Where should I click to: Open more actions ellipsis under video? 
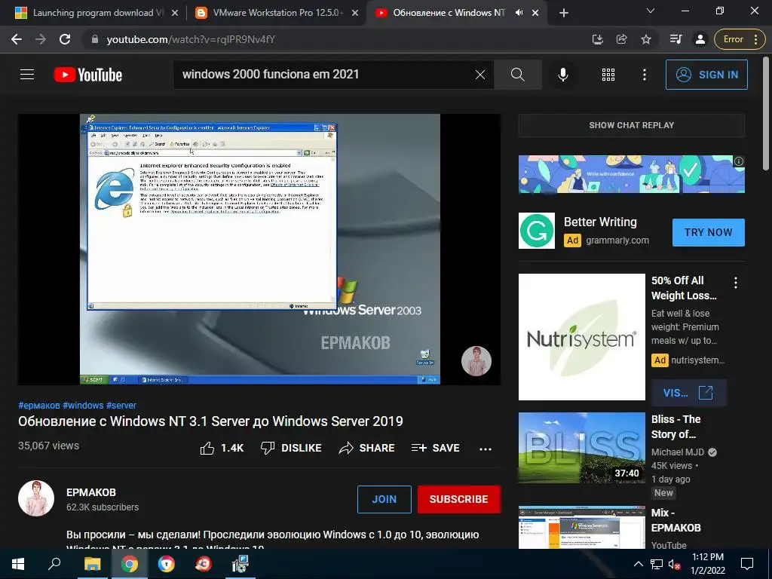click(486, 449)
